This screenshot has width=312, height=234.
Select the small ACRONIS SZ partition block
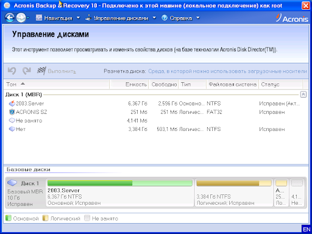[281, 193]
